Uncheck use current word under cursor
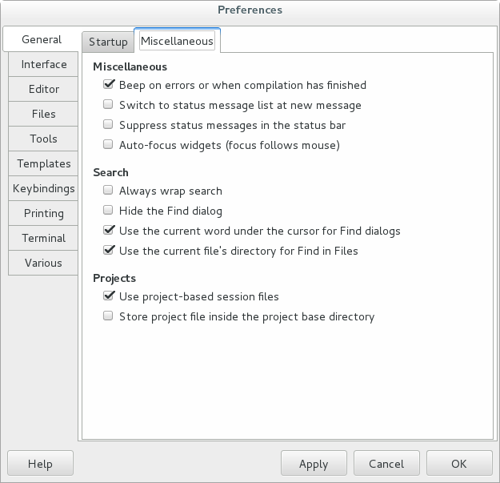The height and width of the screenshot is (483, 500). pos(108,231)
